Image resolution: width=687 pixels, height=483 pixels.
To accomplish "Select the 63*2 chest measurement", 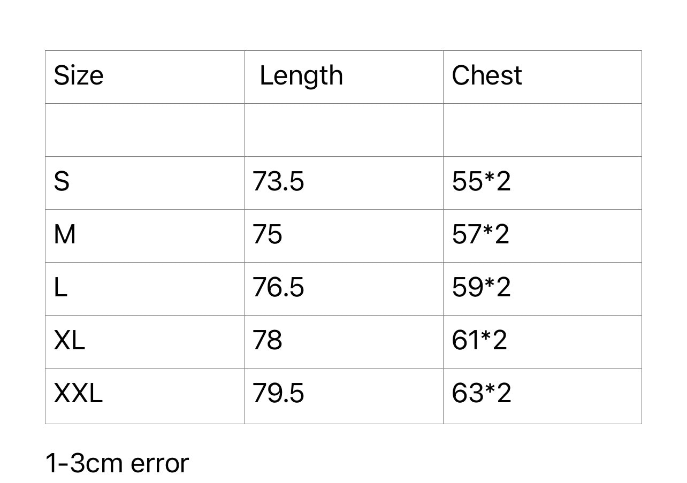I will click(481, 393).
